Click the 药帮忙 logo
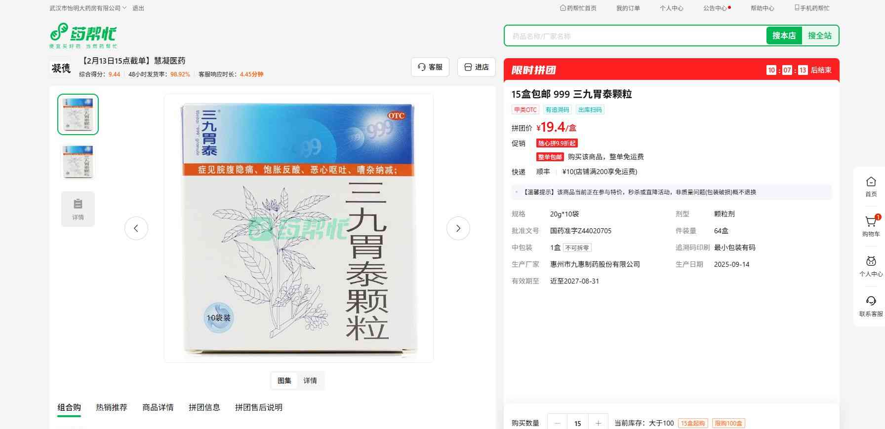The width and height of the screenshot is (885, 429). click(83, 35)
